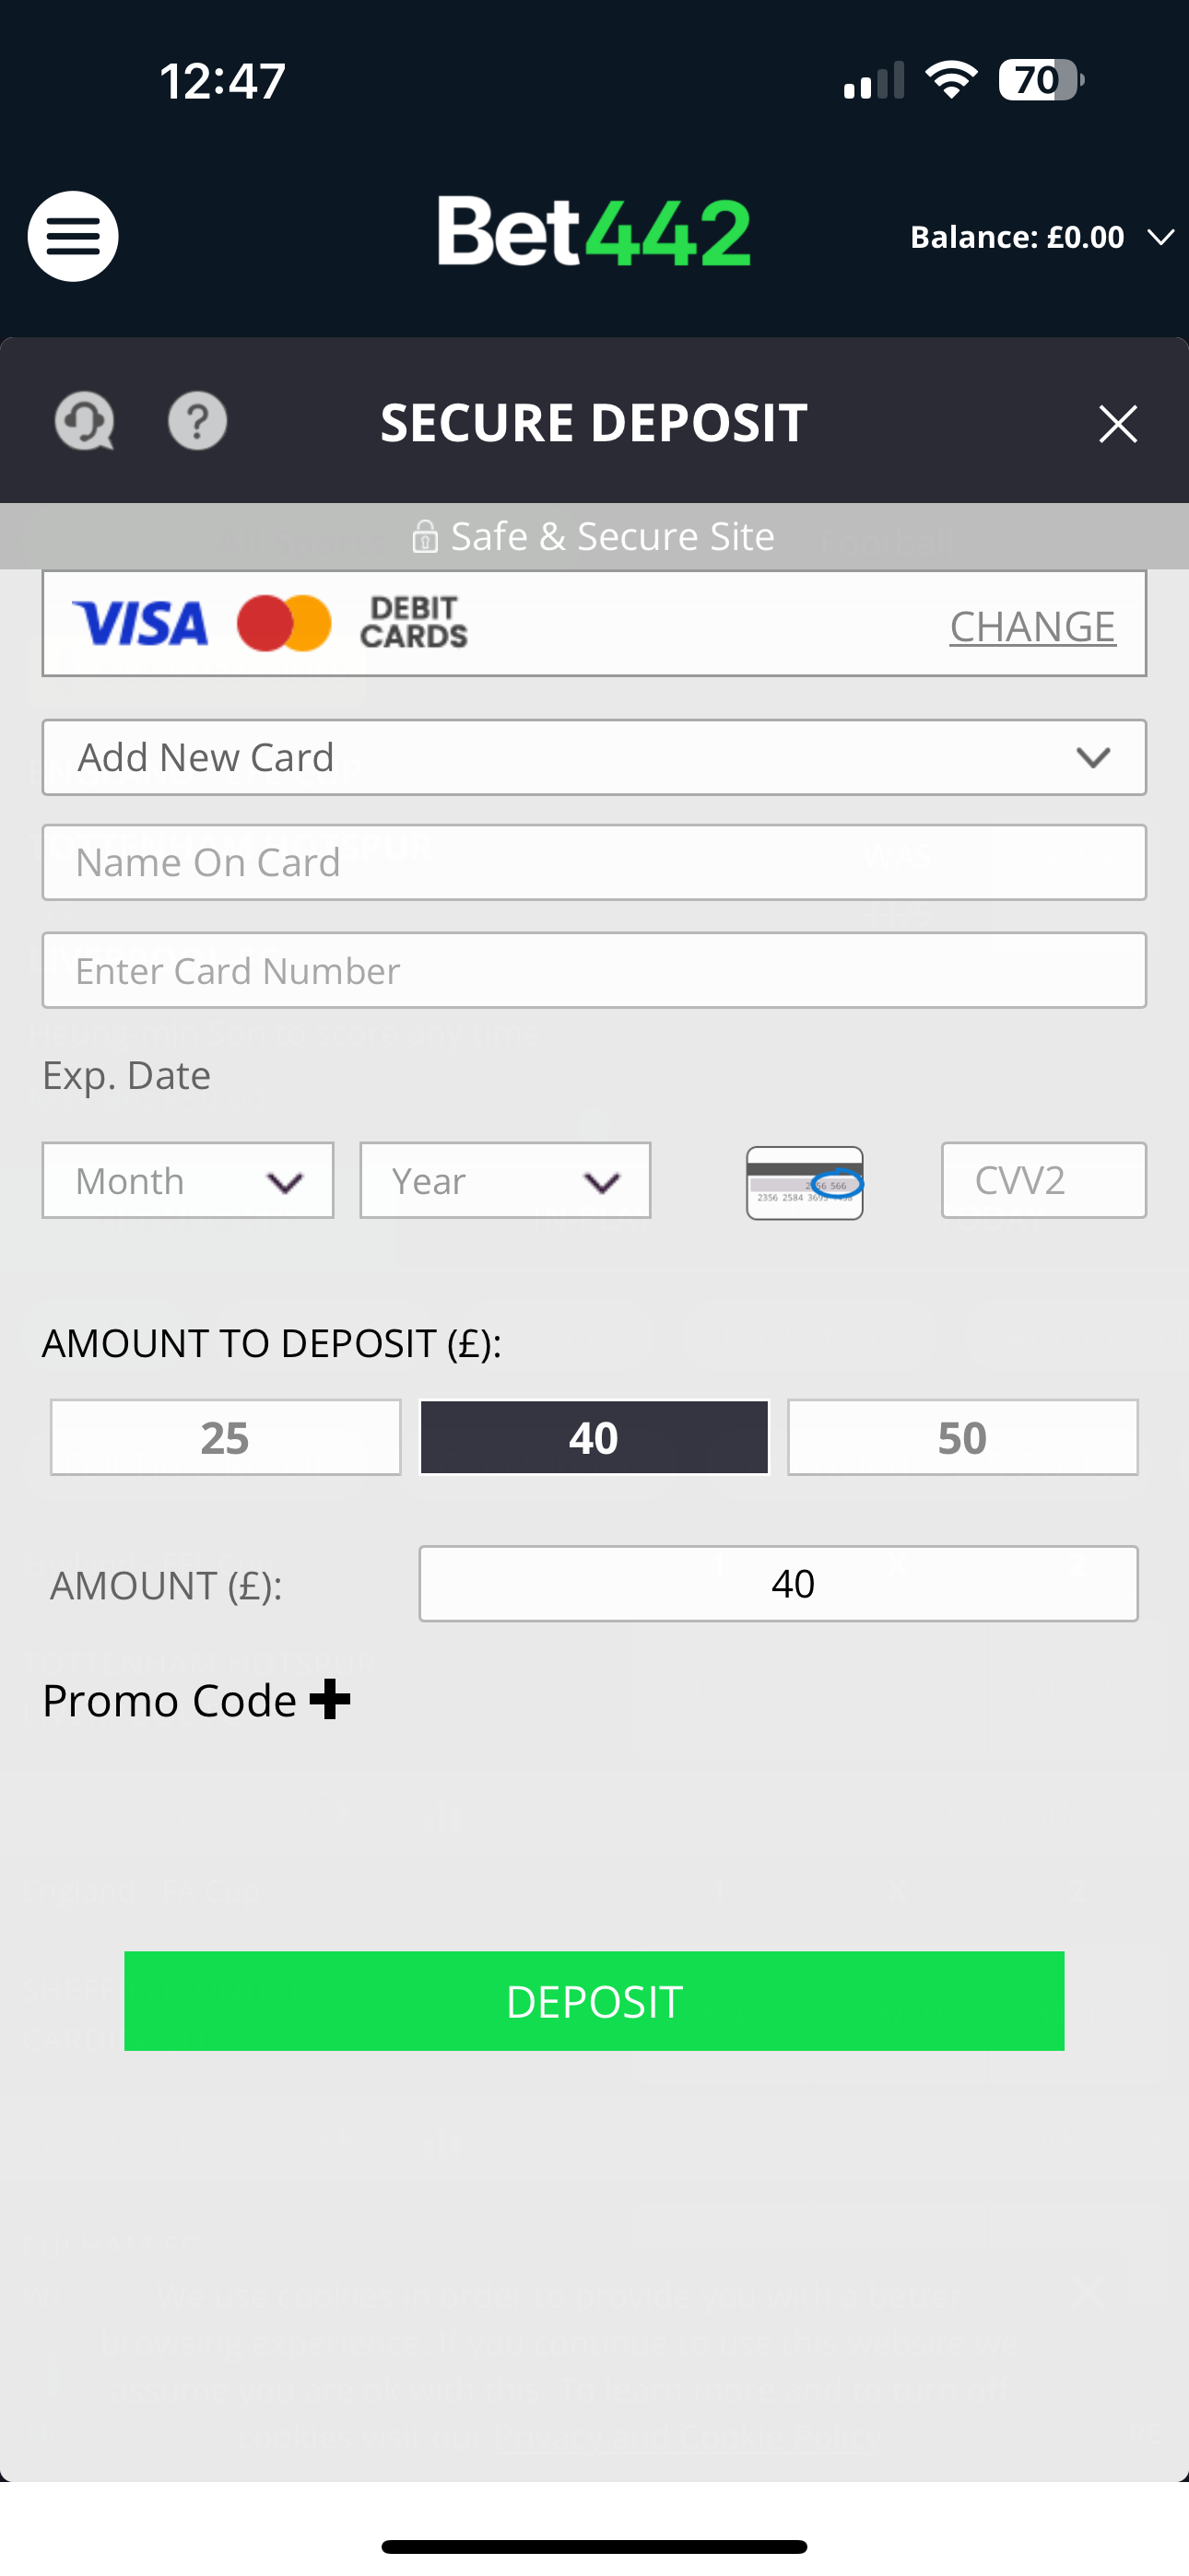Tap the Visa card logo
The image size is (1189, 2576).
141,624
